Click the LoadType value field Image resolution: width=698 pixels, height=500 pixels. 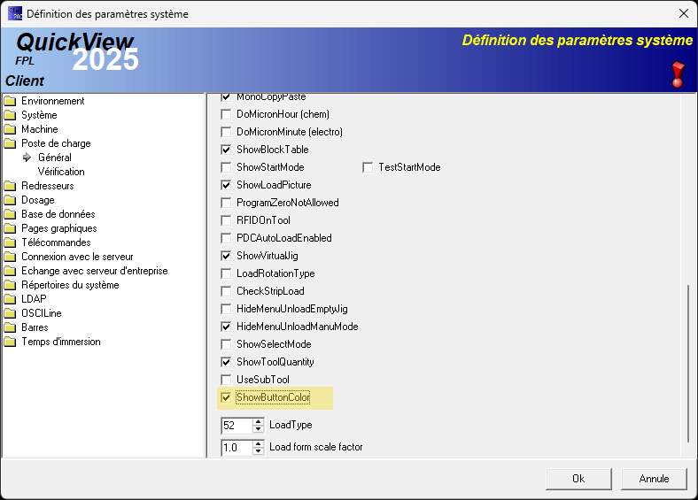point(237,426)
